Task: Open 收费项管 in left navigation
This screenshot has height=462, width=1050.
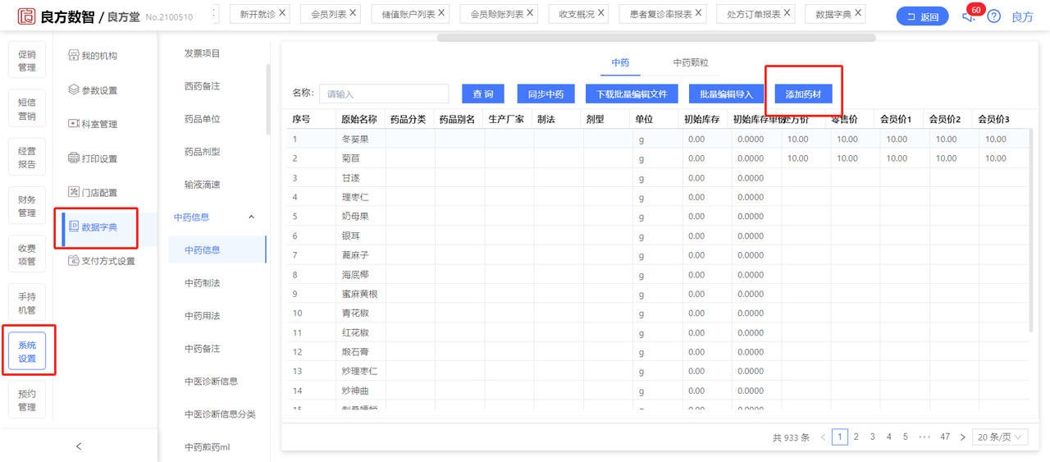Action: click(27, 254)
